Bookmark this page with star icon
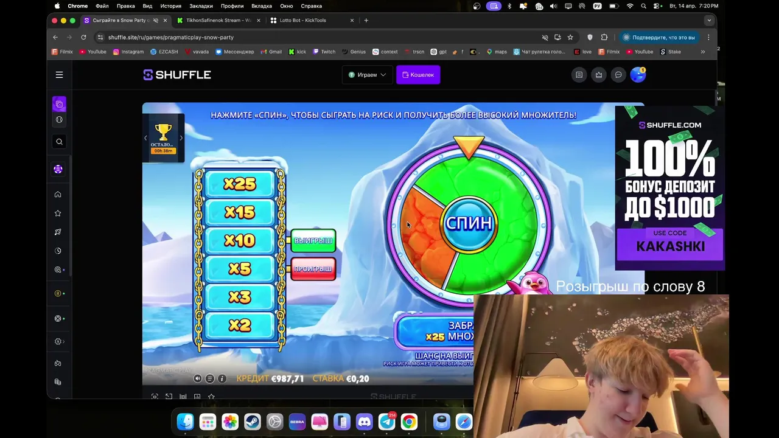Viewport: 779px width, 438px height. click(x=570, y=37)
